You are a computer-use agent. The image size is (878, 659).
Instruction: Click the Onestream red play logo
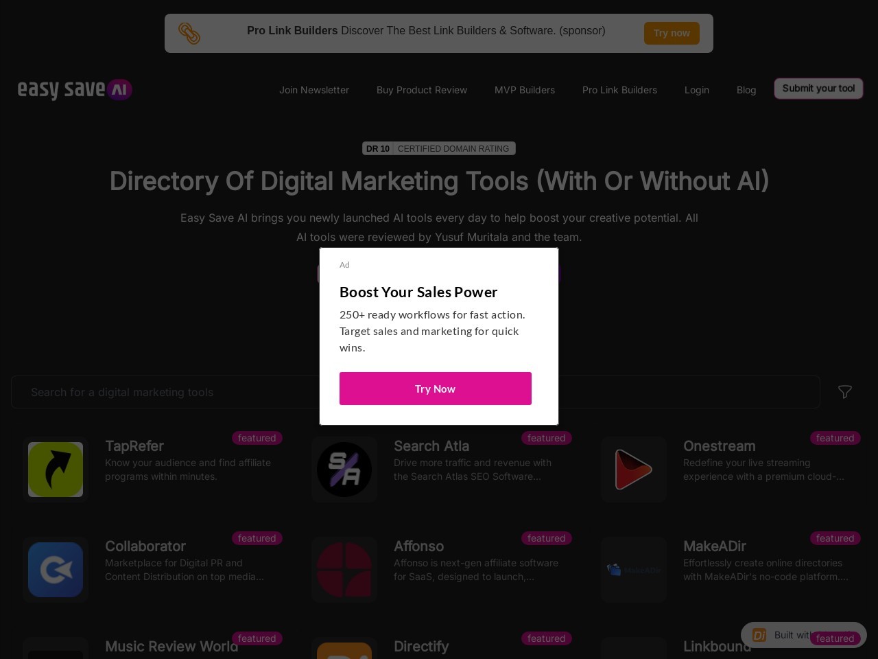(634, 470)
